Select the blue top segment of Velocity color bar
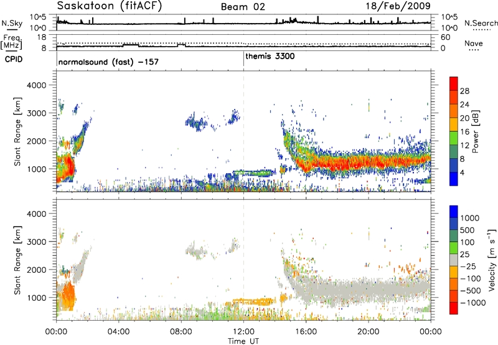 (x=454, y=212)
